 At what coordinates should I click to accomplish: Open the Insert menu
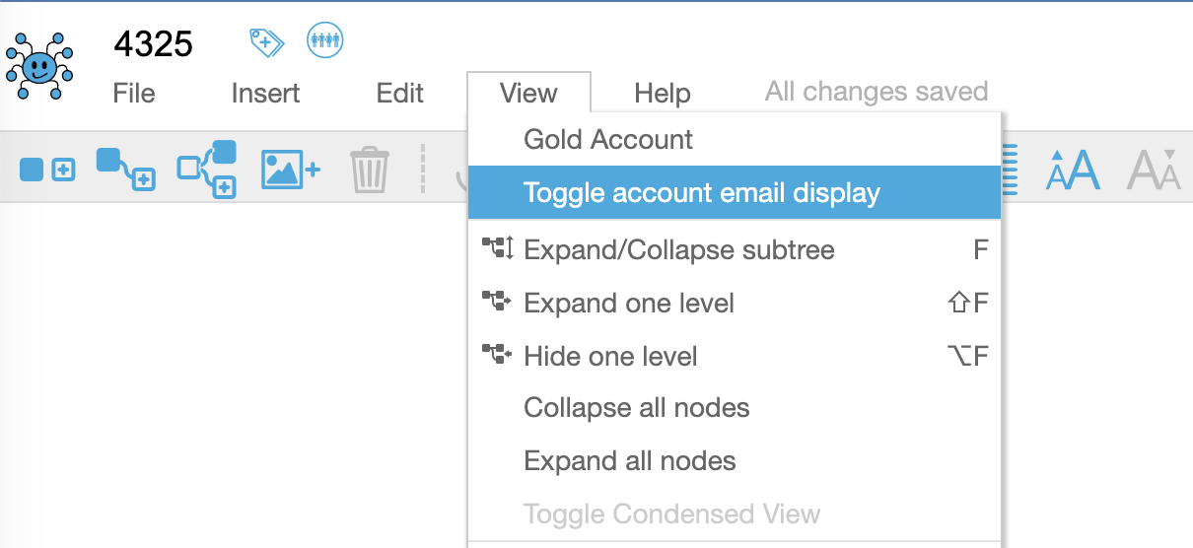click(265, 94)
